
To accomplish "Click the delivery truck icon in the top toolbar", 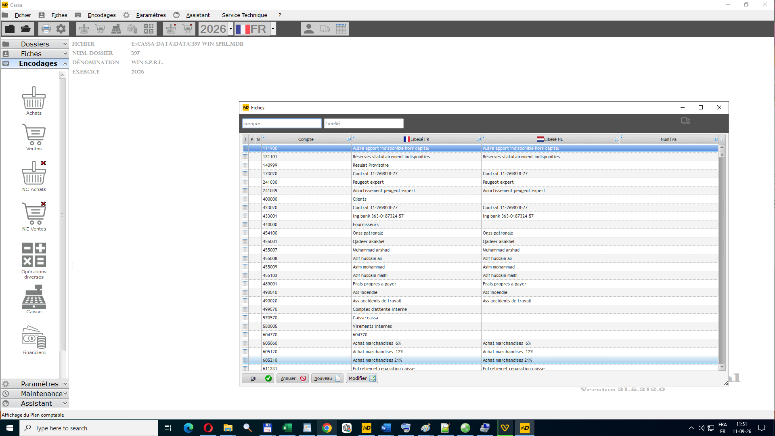I will (325, 29).
